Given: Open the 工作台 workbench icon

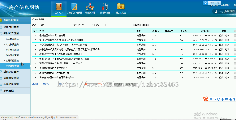Looking at the screenshot, I should click(59, 7).
